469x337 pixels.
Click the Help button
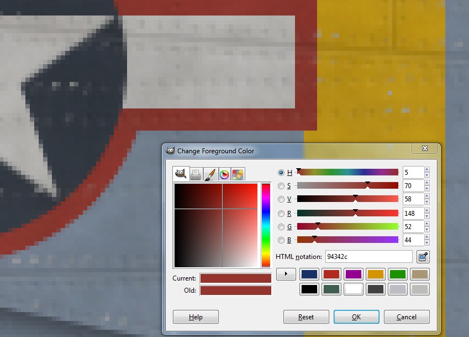coord(196,317)
